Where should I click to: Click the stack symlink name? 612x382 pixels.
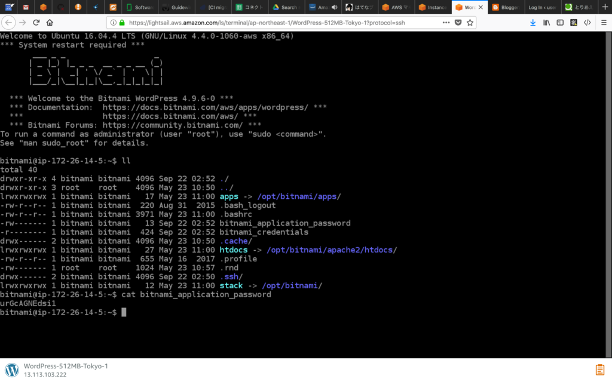[231, 286]
